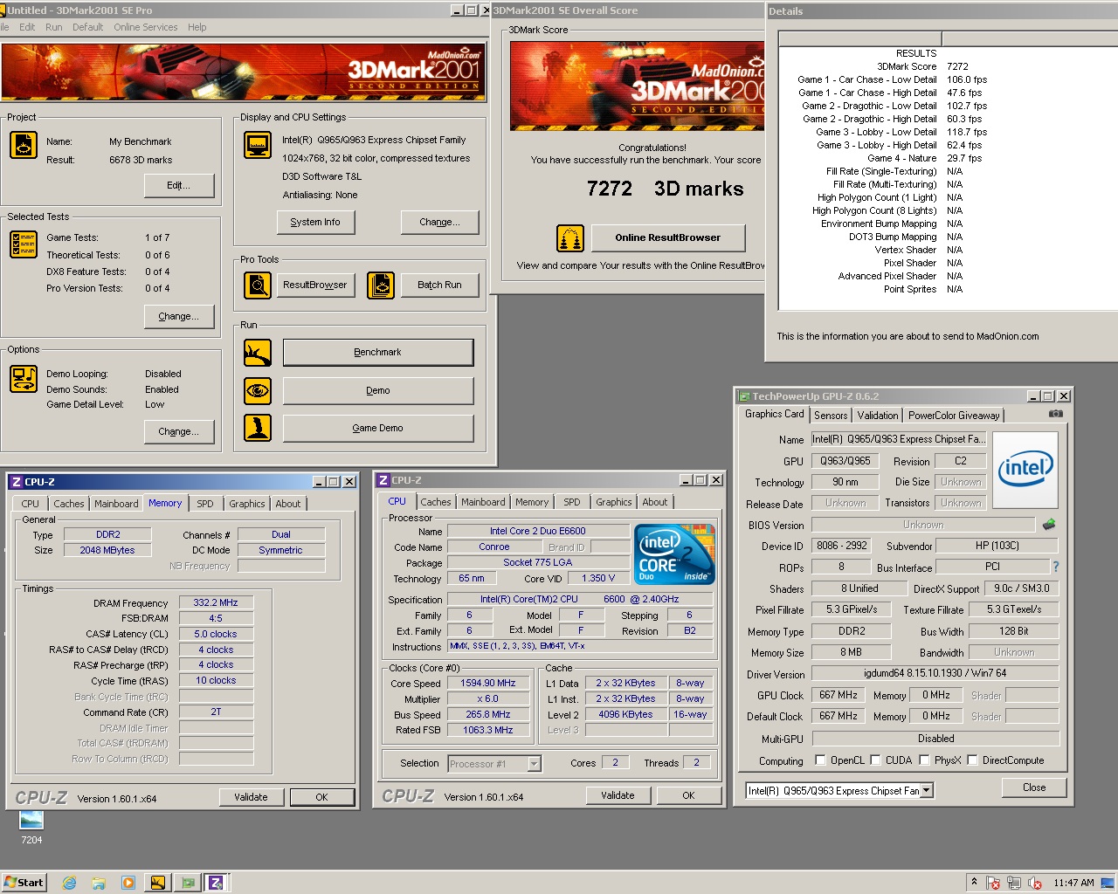Viewport: 1118px width, 894px height.
Task: Switch to GPU-Z via its taskbar icon
Action: pyautogui.click(x=187, y=883)
